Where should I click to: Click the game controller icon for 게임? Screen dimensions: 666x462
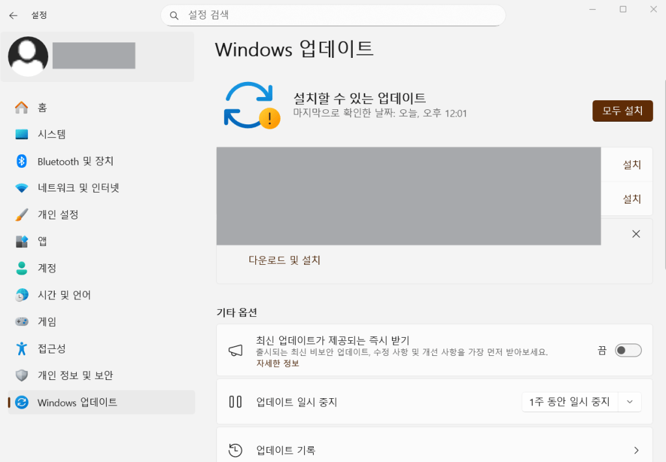[x=21, y=322]
